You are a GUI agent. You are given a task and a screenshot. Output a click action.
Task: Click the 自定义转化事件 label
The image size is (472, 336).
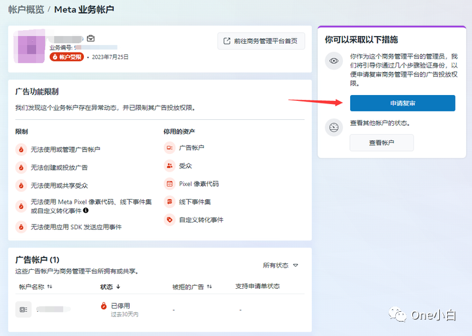[201, 220]
